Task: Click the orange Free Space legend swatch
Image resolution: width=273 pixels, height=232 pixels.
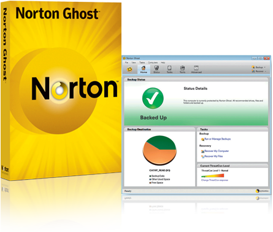Action: pos(150,183)
